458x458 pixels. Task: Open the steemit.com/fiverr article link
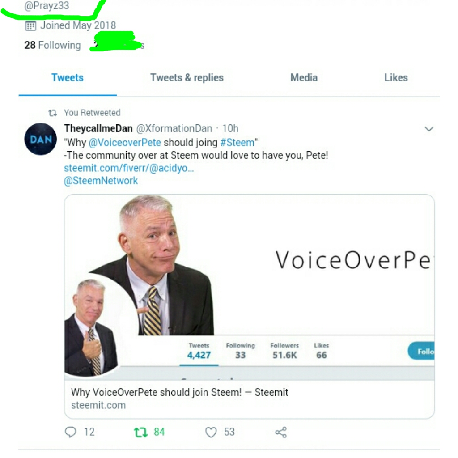tap(129, 168)
